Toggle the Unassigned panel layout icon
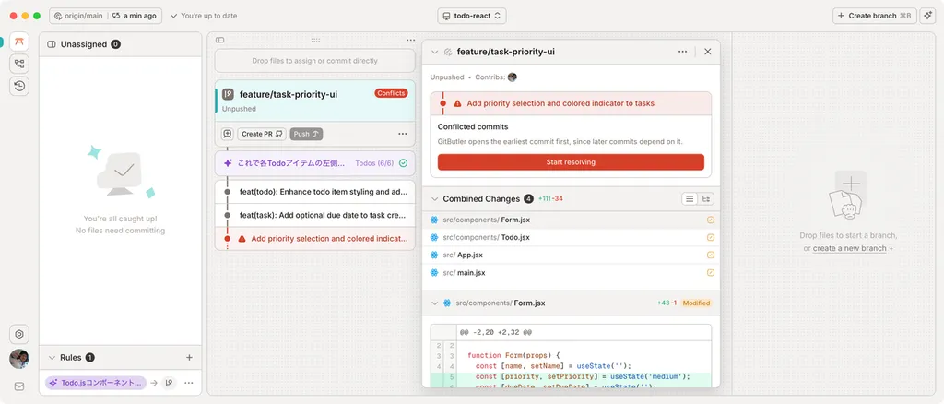The height and width of the screenshot is (404, 944). (x=52, y=44)
